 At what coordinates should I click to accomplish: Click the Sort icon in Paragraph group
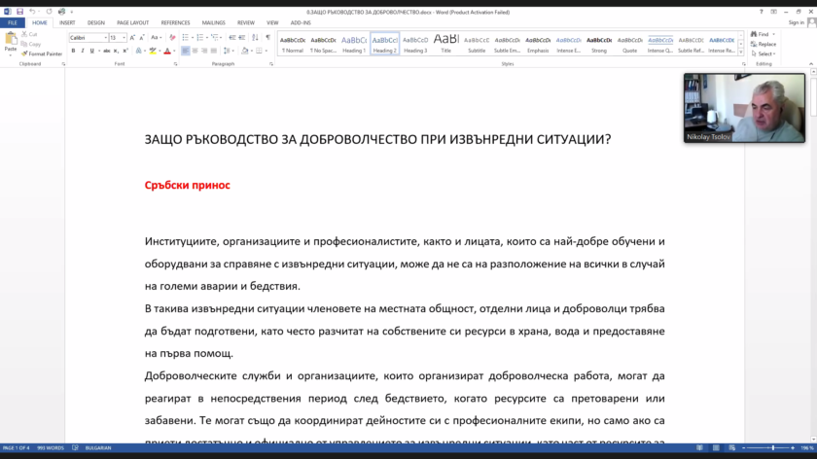(x=255, y=38)
